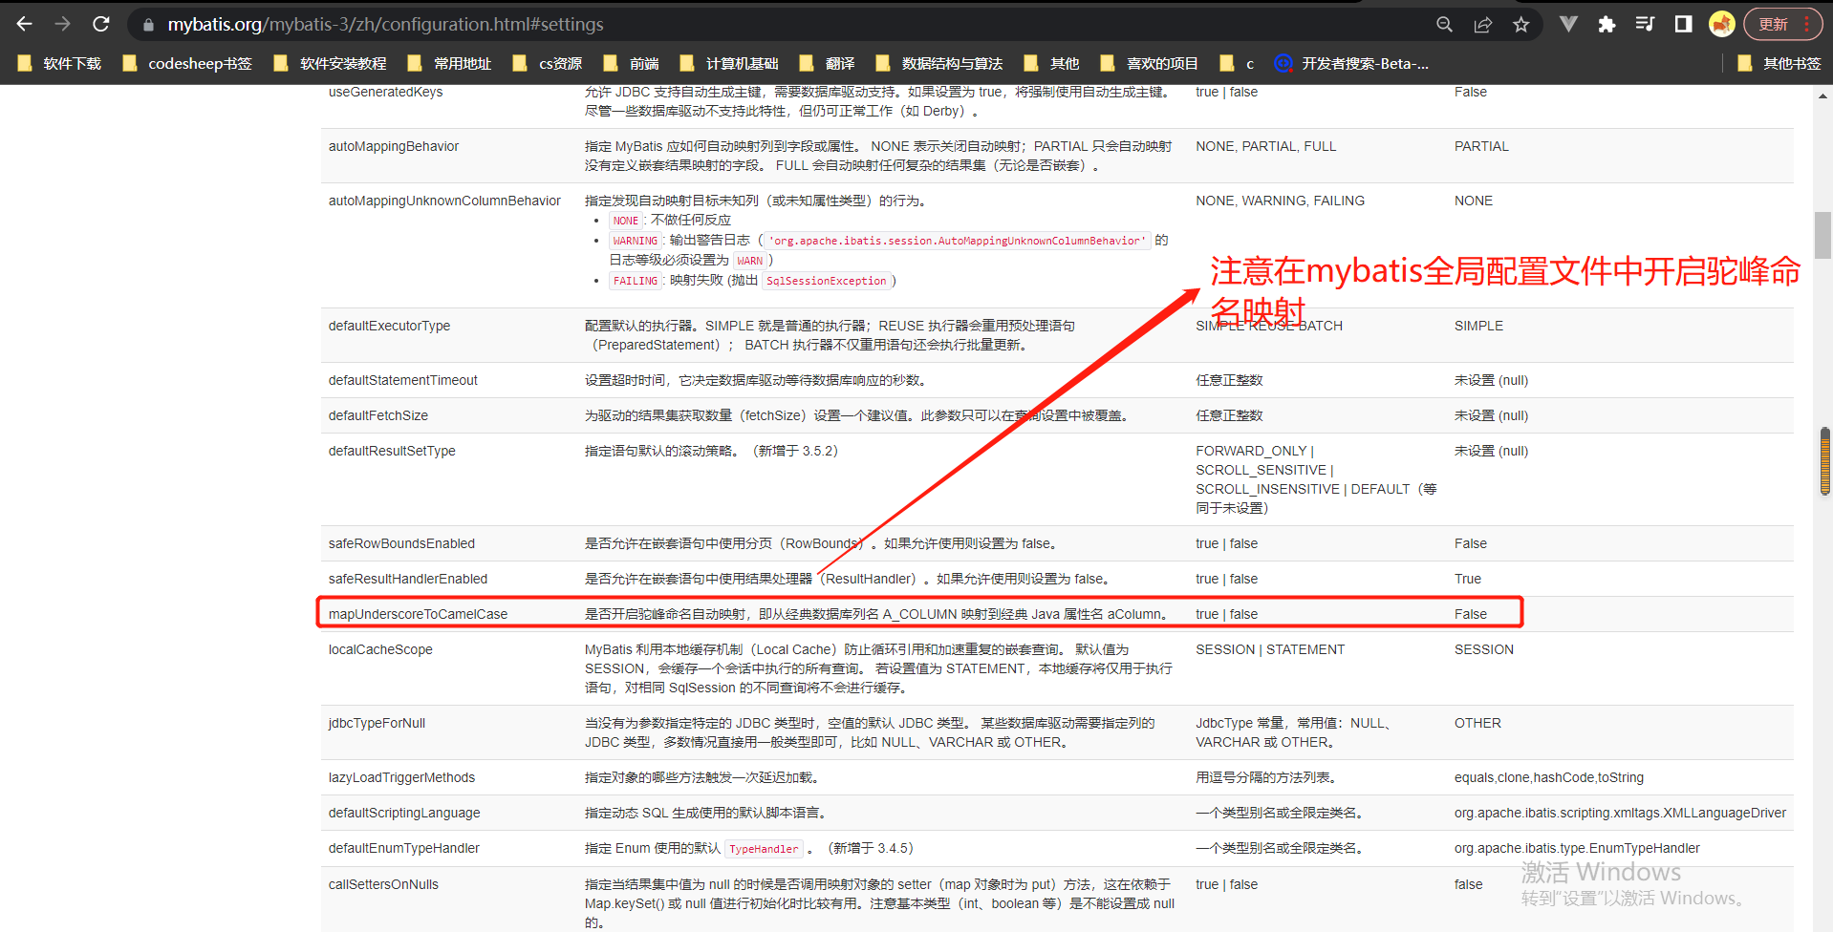Screen dimensions: 1833x932
Task: Click org.apache.ibatis.type.EnumTypeHandler default value
Action: (1577, 848)
